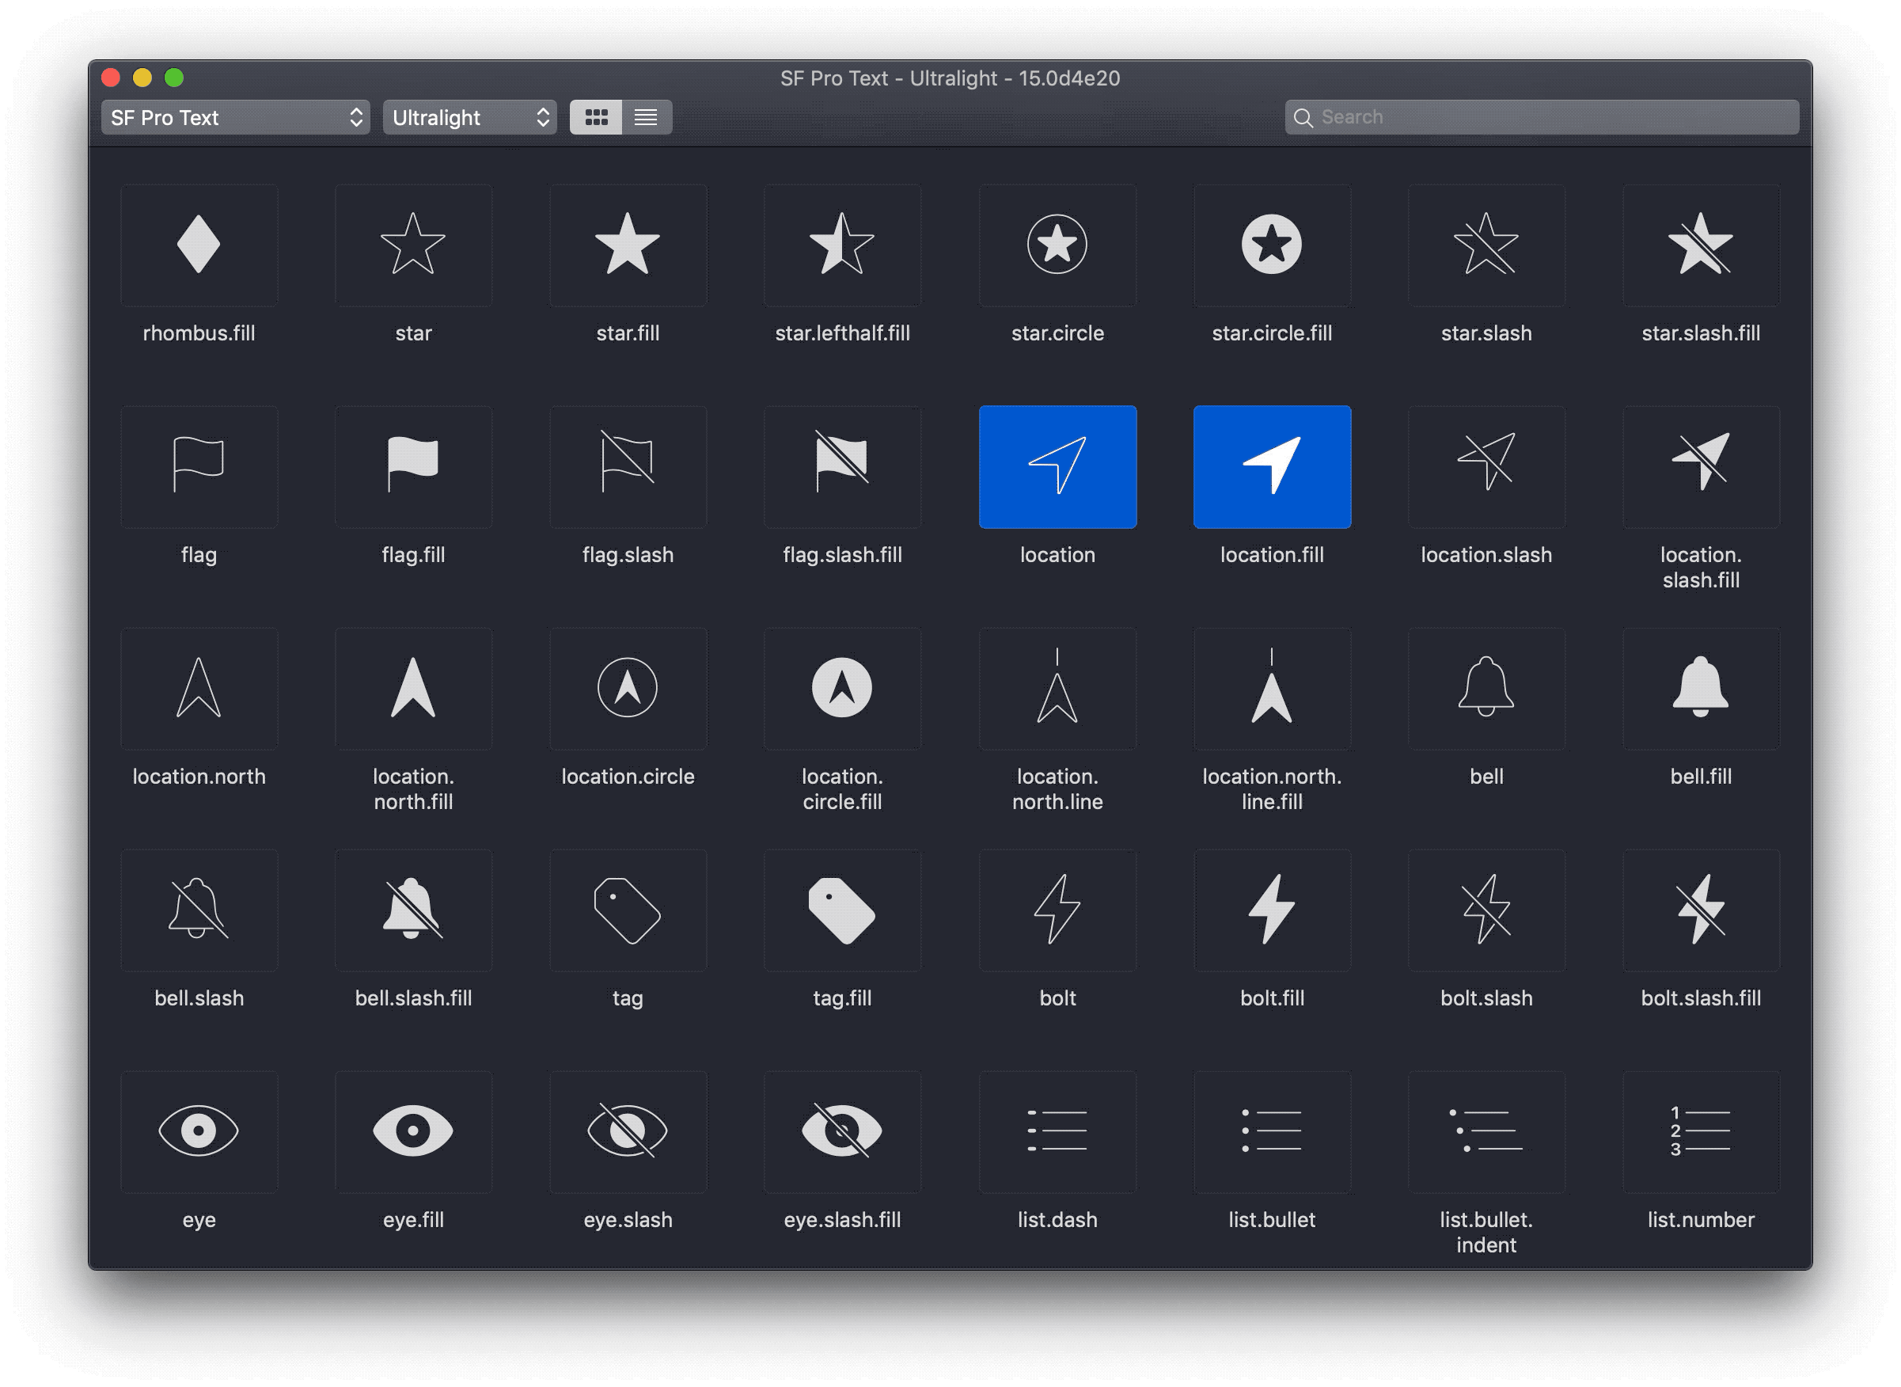Click the 'star.lefthalf.fill' label text

point(842,333)
